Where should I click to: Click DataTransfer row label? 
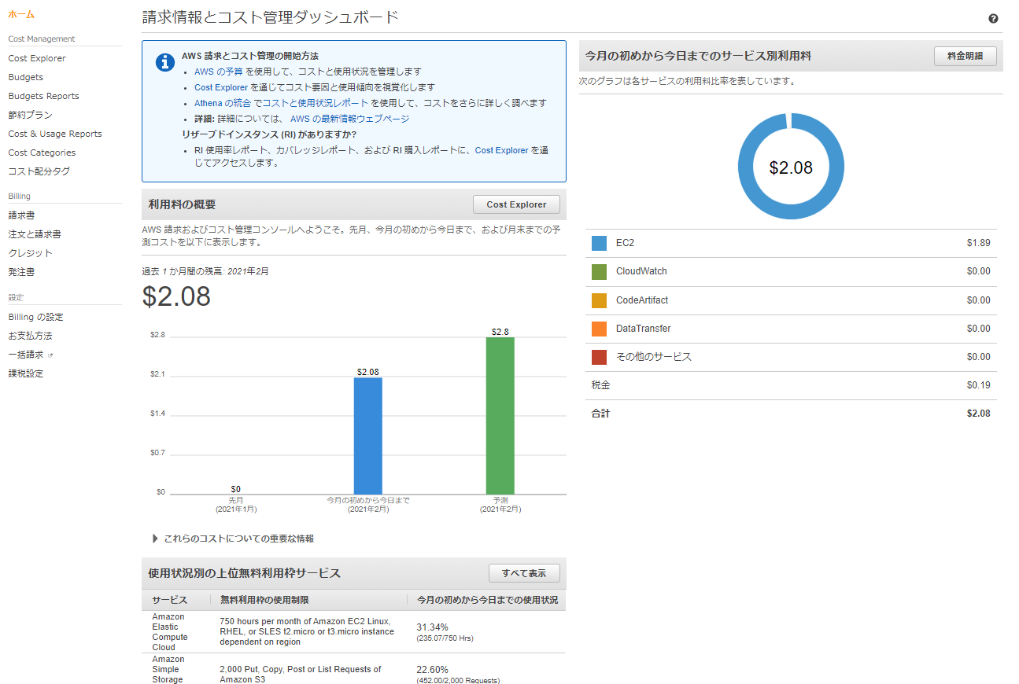coord(643,329)
